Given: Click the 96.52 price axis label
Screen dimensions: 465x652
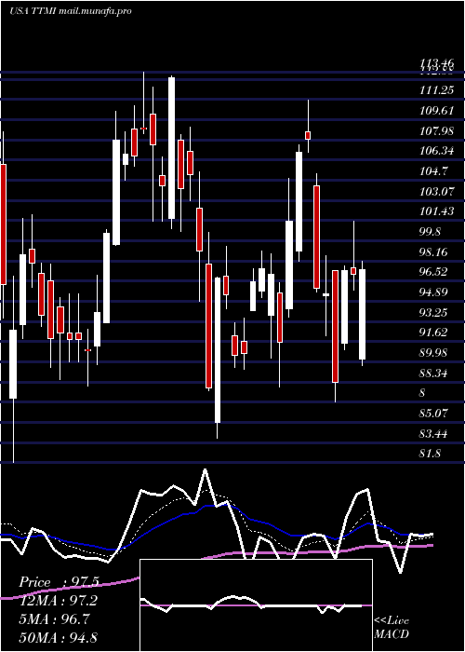Looking at the screenshot, I should click(x=434, y=272).
